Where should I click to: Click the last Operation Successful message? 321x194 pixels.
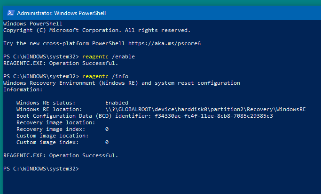click(61, 155)
